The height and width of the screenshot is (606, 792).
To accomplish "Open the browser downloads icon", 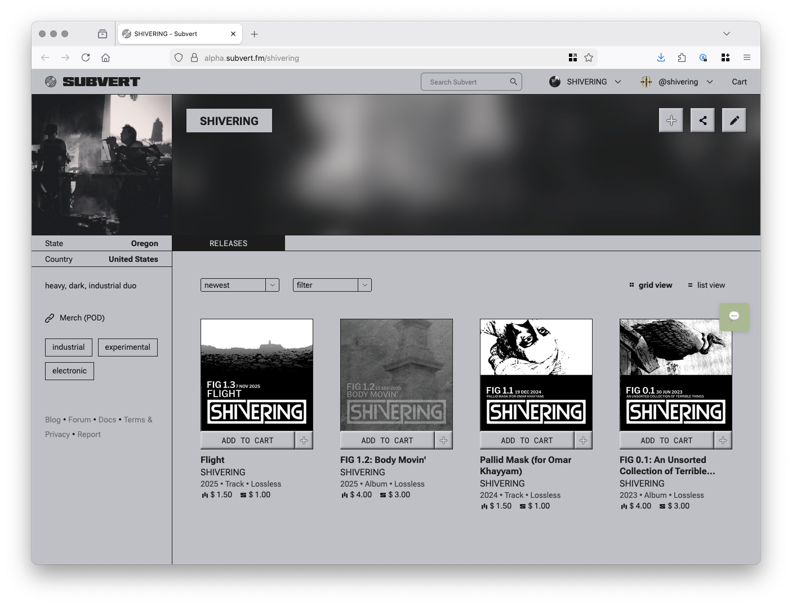I will [661, 57].
